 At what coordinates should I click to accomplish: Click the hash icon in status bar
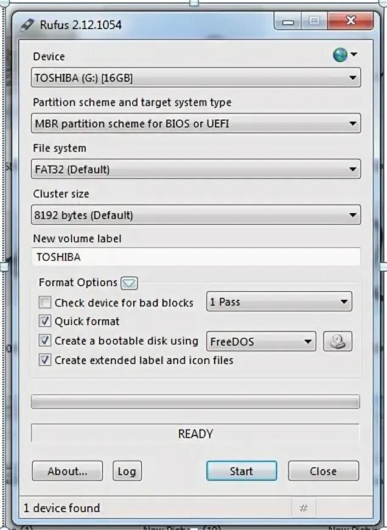tap(303, 507)
